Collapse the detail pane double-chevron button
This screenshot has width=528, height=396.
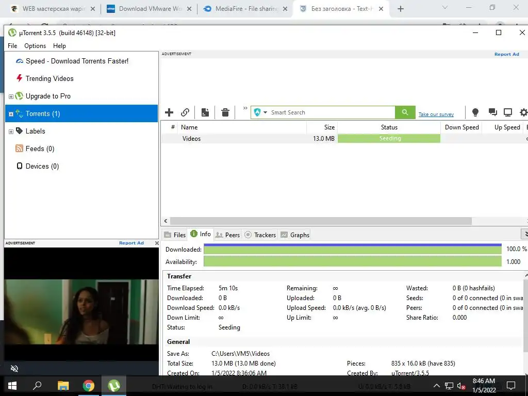(525, 234)
